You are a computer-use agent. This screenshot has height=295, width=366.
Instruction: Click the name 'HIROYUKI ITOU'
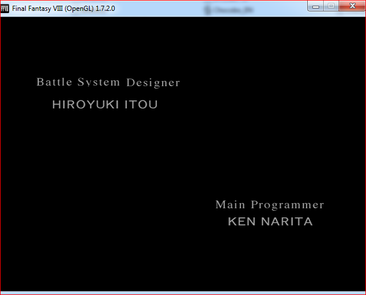point(105,104)
